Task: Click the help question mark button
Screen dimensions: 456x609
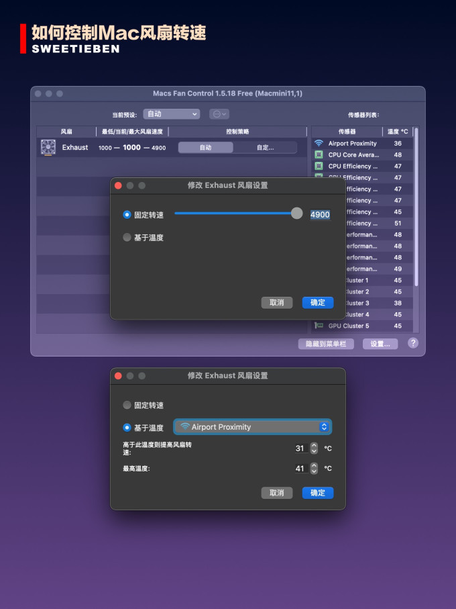Action: (x=413, y=343)
